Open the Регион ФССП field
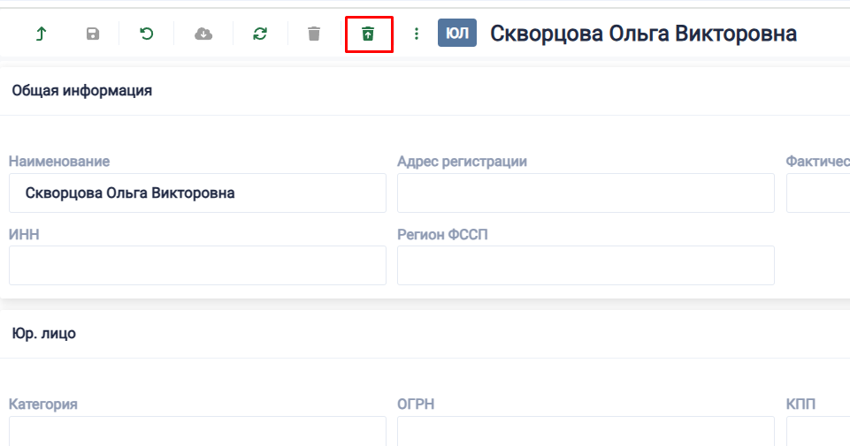 tap(586, 265)
